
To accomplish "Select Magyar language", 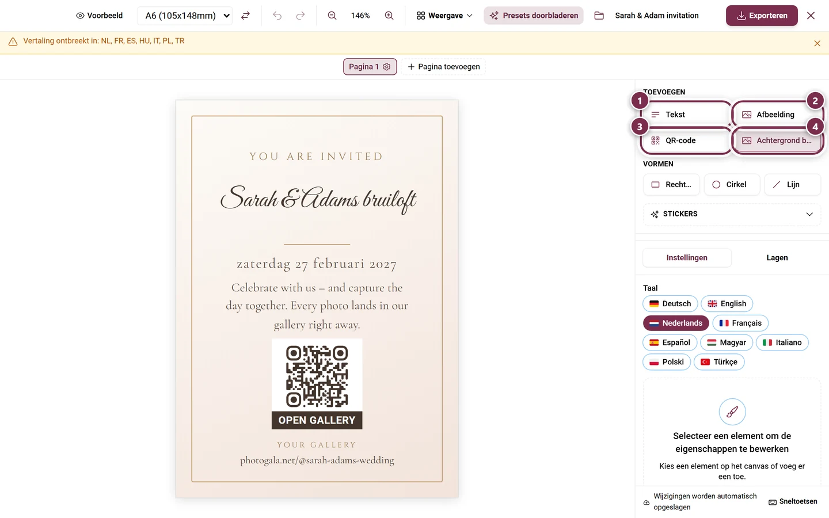I will pyautogui.click(x=727, y=342).
